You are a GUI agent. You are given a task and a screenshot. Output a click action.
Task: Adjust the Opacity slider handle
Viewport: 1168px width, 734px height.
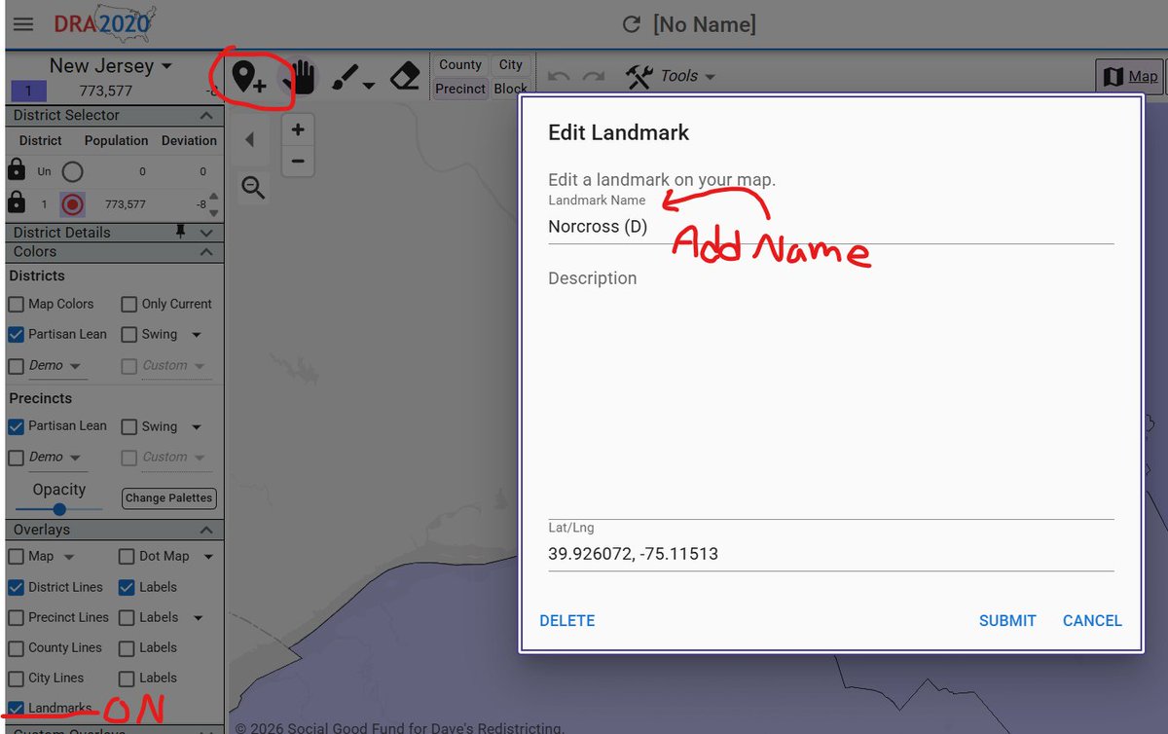pos(59,509)
